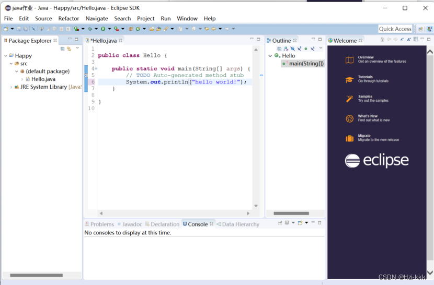Click Outline sort alphabetically icon
Viewport: 434px width, 285px height.
285,49
